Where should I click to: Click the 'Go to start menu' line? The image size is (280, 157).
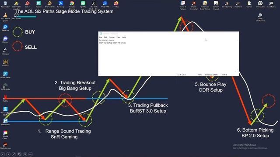point(107,40)
